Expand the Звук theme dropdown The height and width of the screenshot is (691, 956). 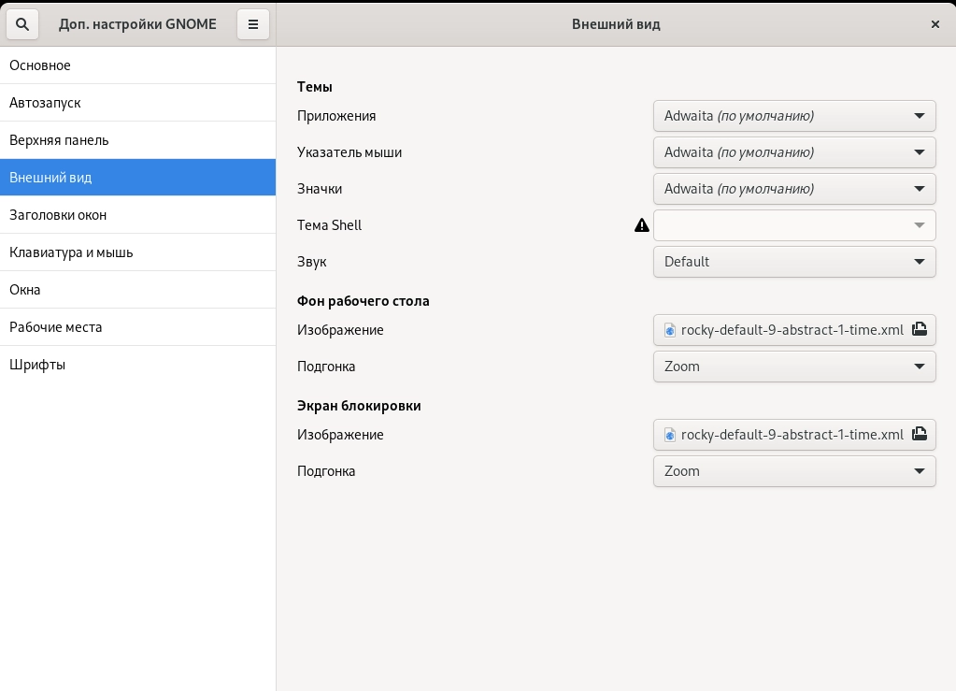(794, 262)
